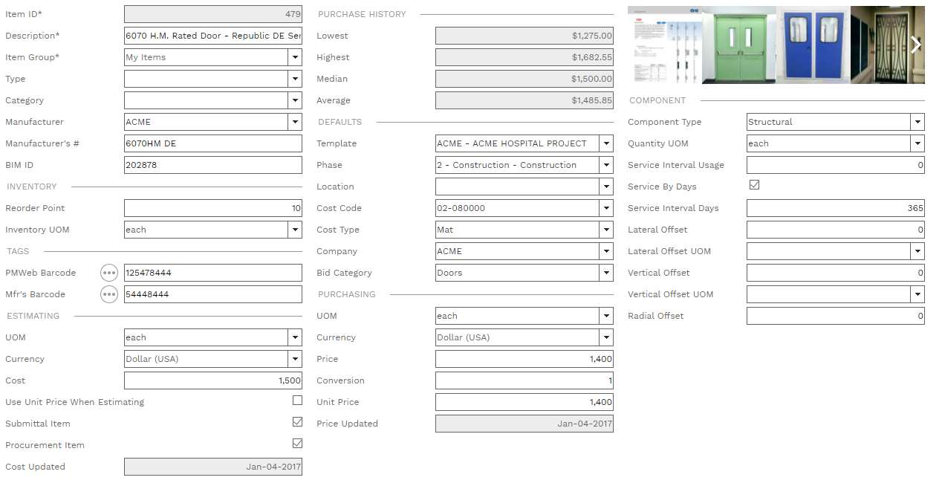The width and height of the screenshot is (942, 486).
Task: Open the Cost Code dropdown
Action: pos(606,207)
